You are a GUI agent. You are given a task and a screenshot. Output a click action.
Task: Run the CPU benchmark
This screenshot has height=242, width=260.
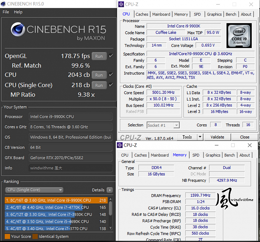coord(99,75)
